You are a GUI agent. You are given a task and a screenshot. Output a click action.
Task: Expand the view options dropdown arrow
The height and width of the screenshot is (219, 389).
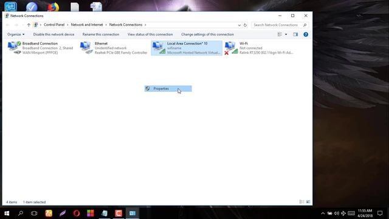click(286, 35)
